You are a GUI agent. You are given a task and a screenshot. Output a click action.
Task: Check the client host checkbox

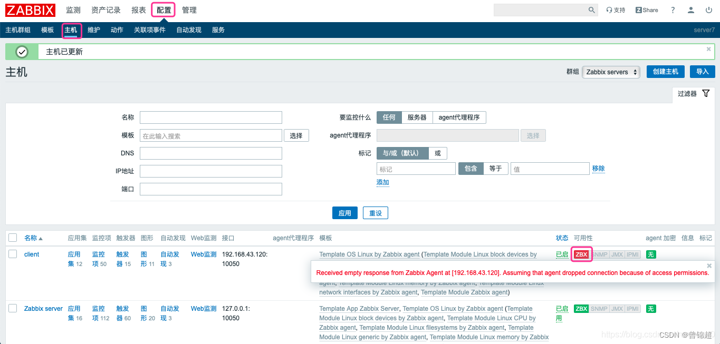coord(13,254)
